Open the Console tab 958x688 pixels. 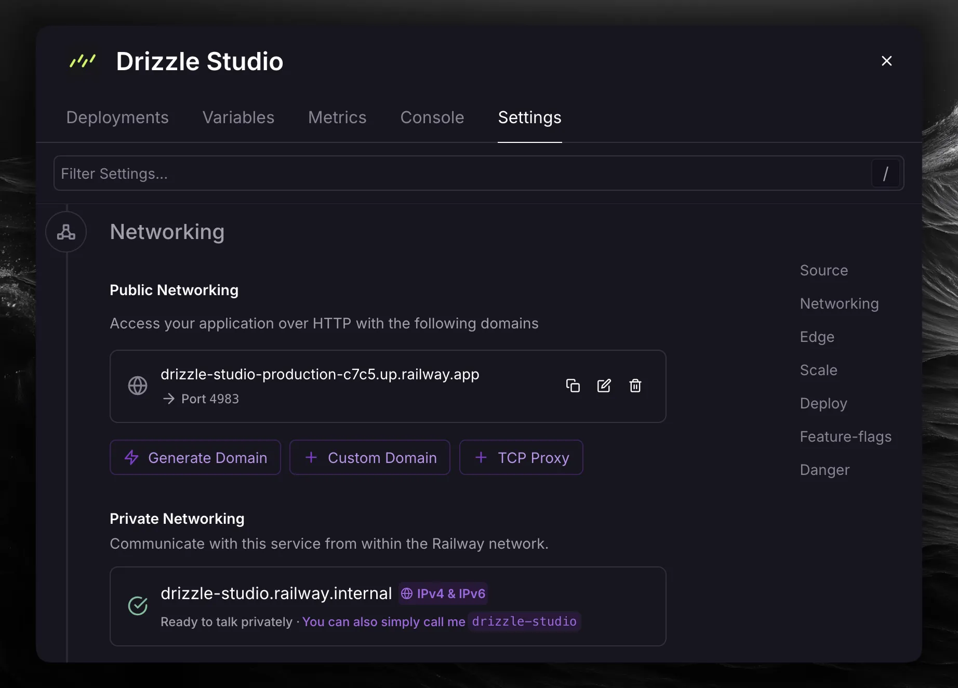pyautogui.click(x=432, y=117)
